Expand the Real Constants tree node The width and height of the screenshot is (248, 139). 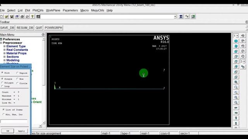click(x=4, y=50)
